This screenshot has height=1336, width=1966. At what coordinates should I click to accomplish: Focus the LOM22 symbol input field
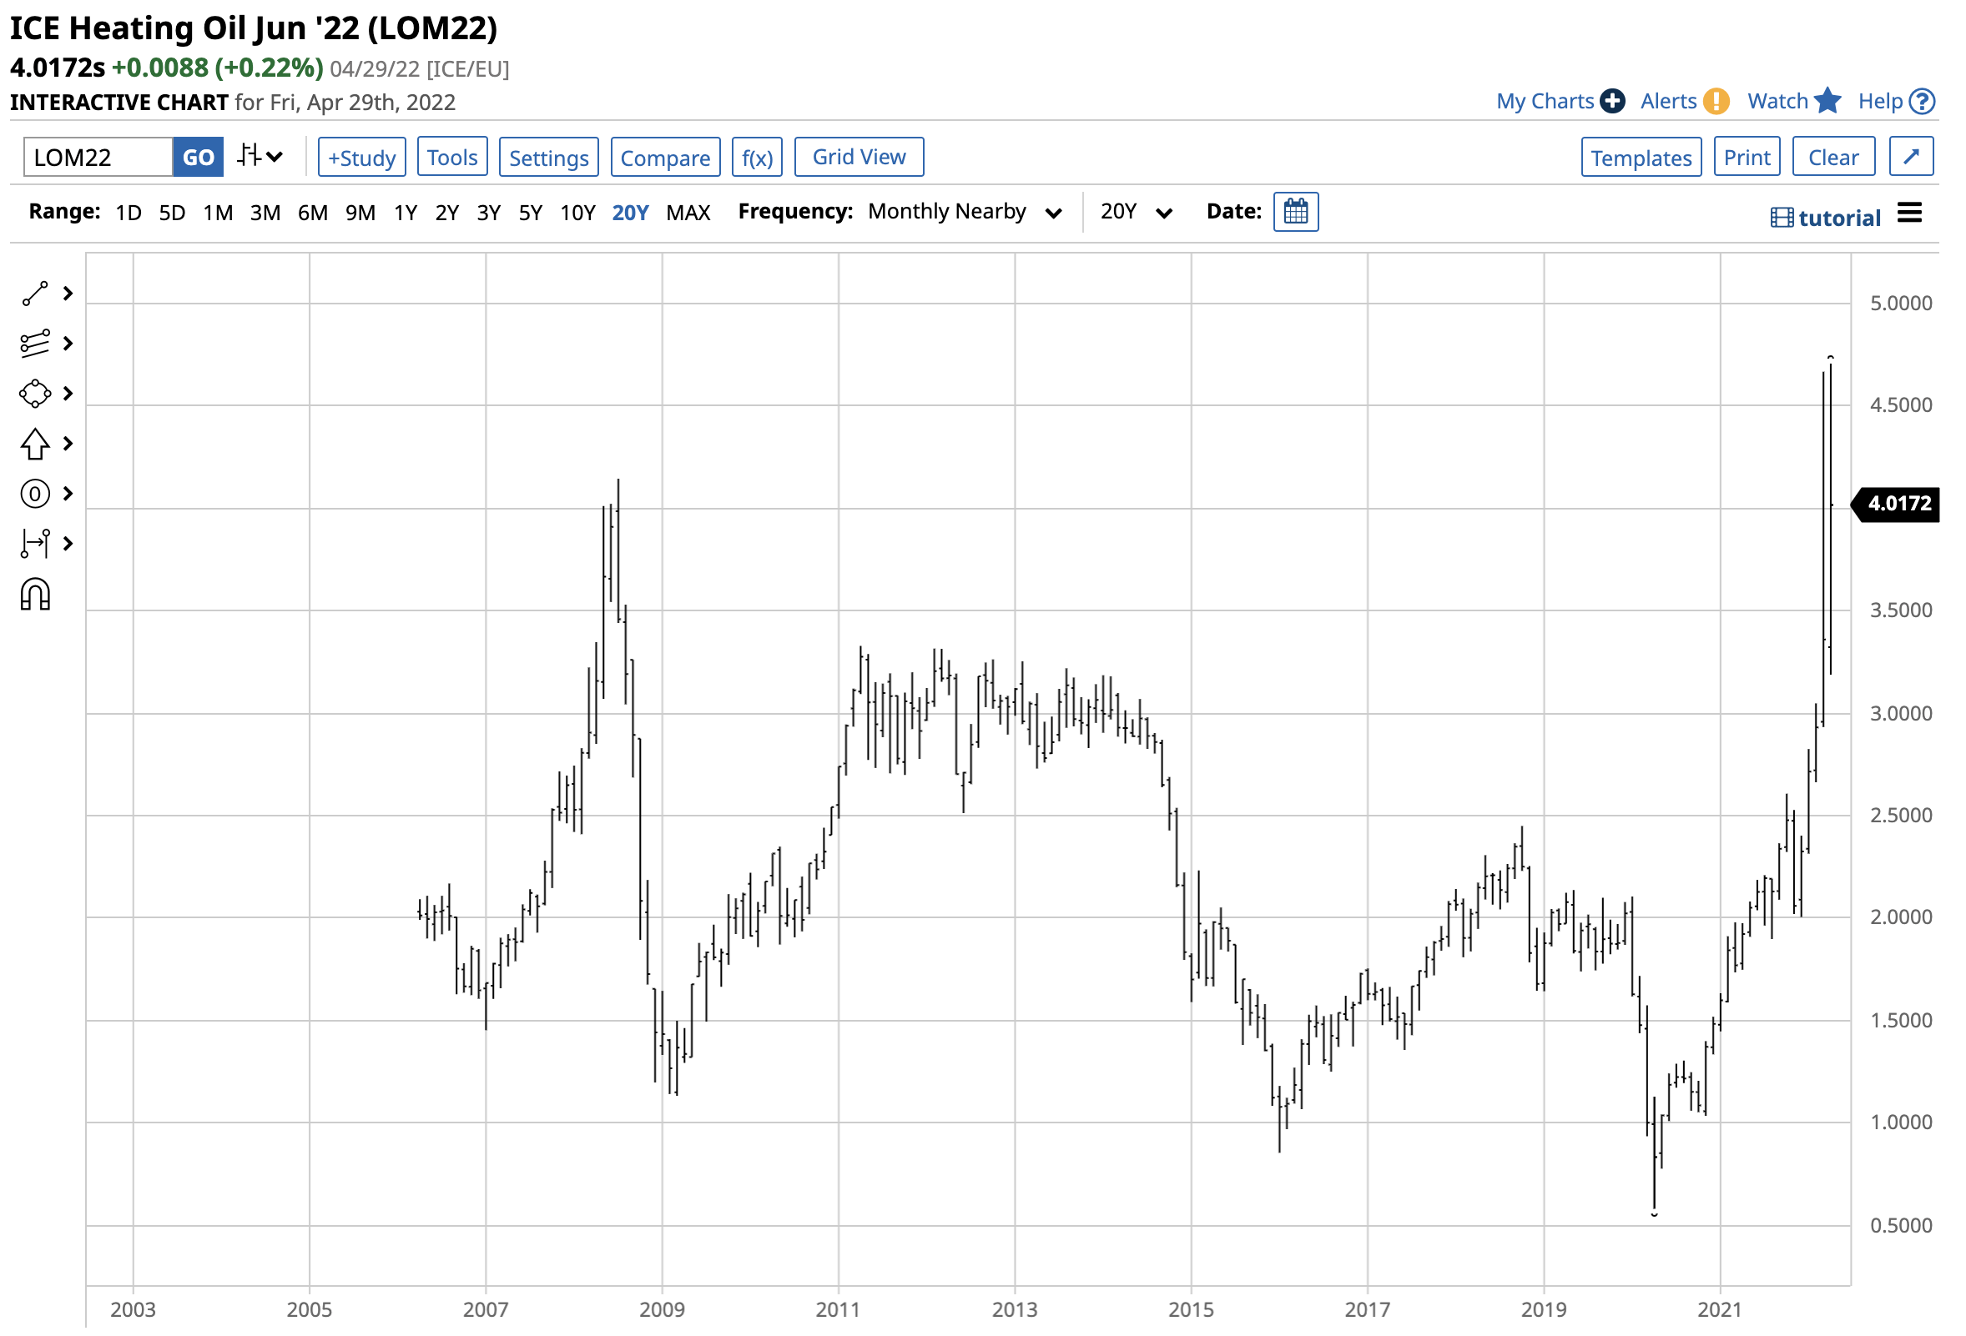tap(98, 158)
